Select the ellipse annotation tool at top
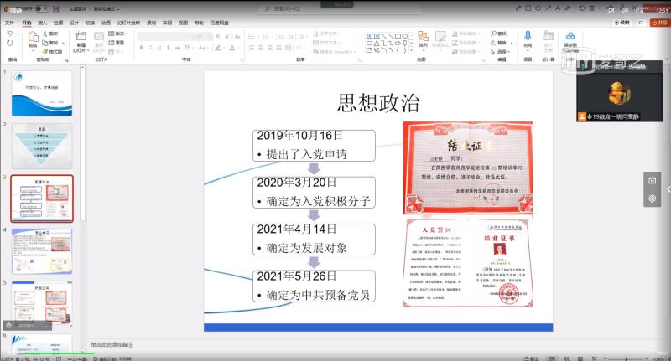 538,8
